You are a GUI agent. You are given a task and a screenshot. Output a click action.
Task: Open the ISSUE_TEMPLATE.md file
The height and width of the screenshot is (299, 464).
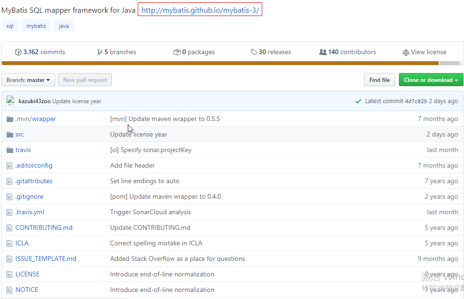tap(46, 259)
